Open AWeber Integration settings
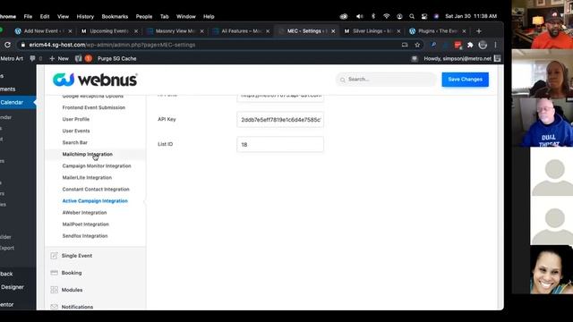 pyautogui.click(x=84, y=213)
